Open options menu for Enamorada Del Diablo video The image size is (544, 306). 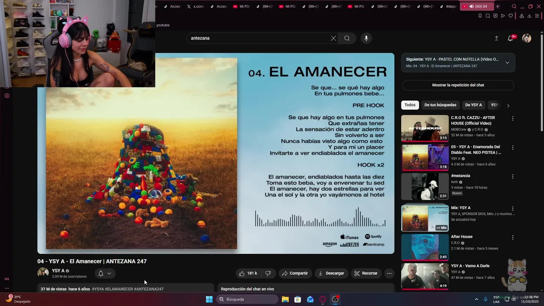point(513,148)
